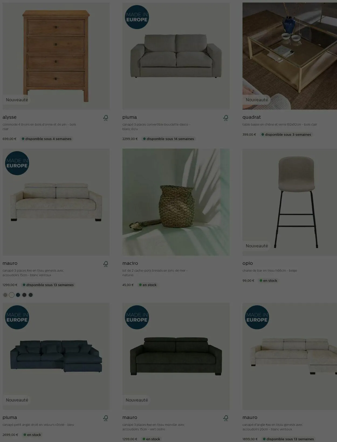Click Made in Europe badge on dark green mauro sofa
337x442 pixels.
tap(137, 317)
